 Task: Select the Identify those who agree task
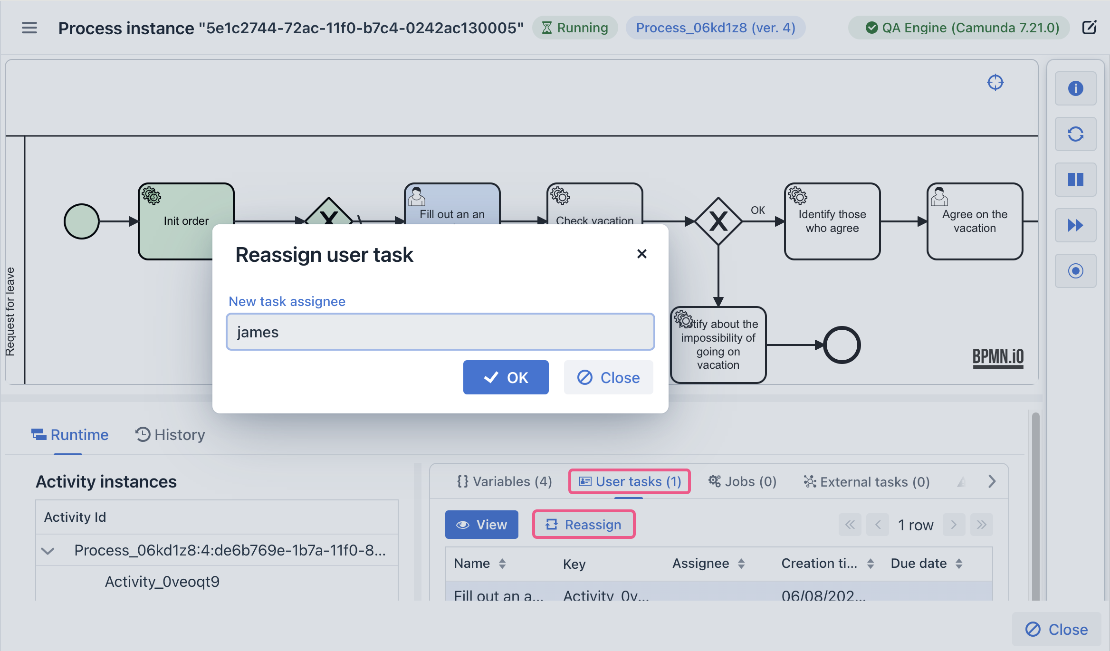(832, 221)
